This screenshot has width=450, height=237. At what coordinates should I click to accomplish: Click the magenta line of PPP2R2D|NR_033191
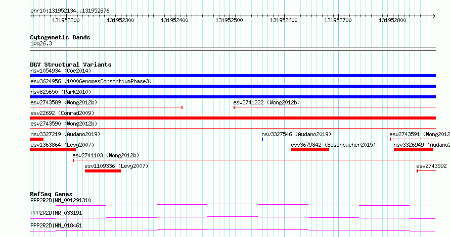click(233, 217)
